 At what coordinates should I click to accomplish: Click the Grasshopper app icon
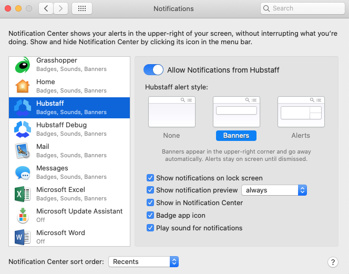[x=23, y=65]
